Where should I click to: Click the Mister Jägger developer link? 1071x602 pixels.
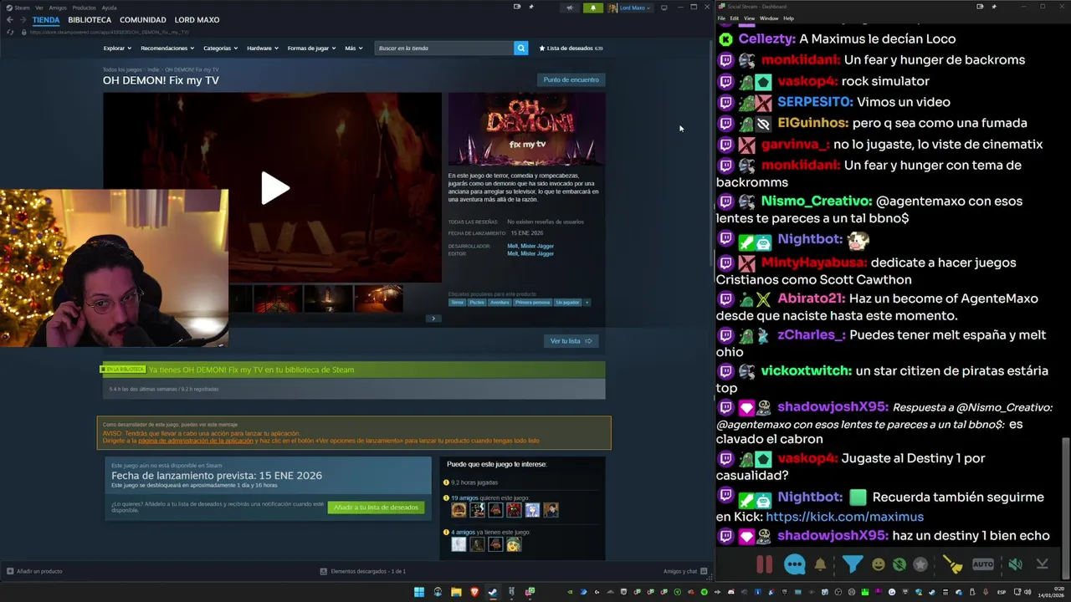[537, 247]
